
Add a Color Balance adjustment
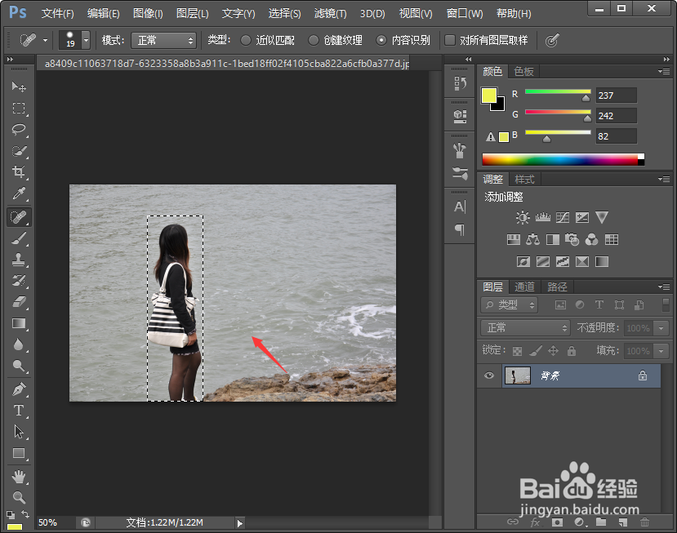click(x=532, y=239)
